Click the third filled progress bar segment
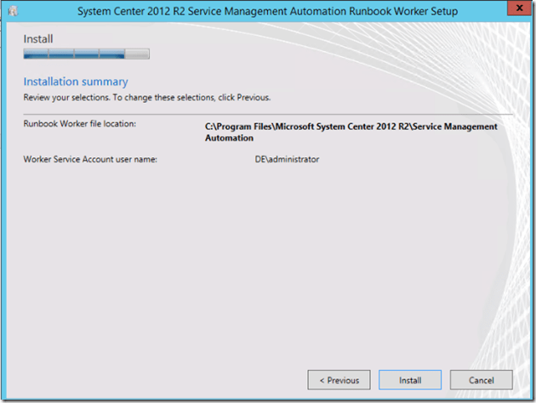 (x=87, y=54)
